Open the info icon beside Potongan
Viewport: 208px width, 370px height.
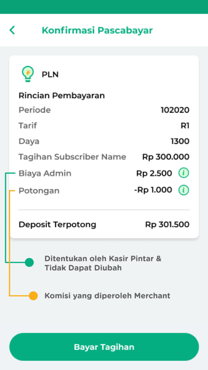coord(183,190)
